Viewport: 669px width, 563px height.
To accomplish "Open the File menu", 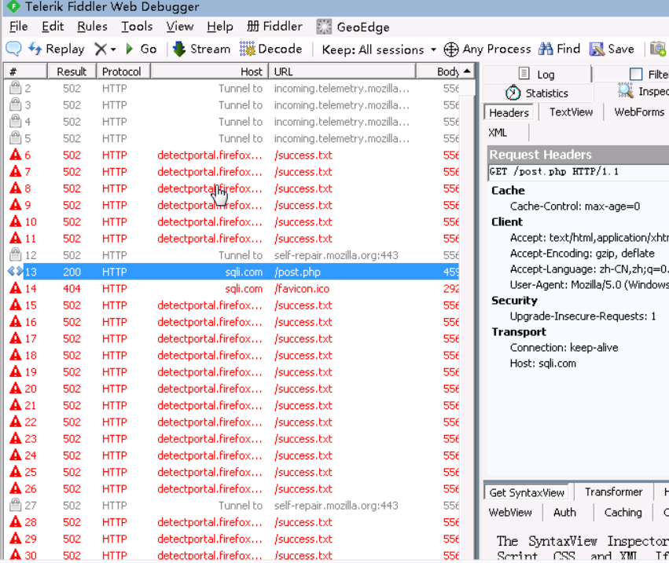I will click(x=19, y=27).
